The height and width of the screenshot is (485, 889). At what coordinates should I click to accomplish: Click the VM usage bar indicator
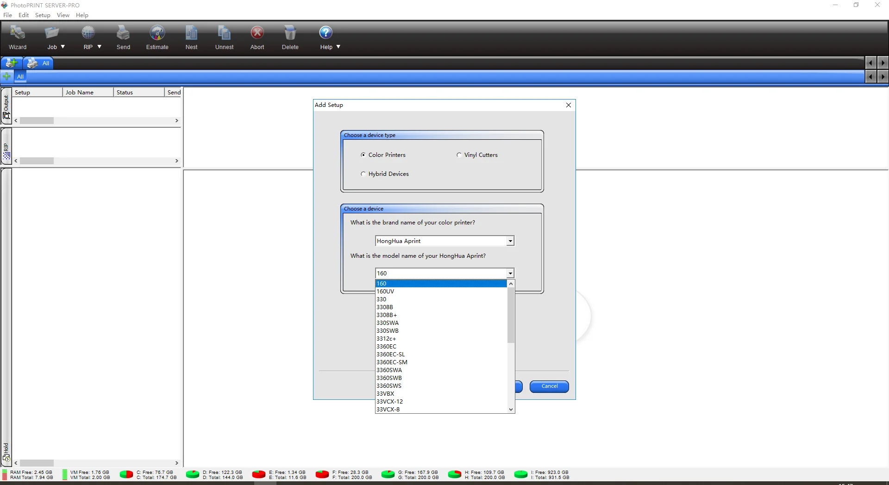pyautogui.click(x=65, y=475)
